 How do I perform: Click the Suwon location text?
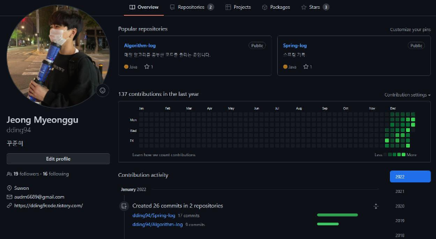(x=21, y=188)
